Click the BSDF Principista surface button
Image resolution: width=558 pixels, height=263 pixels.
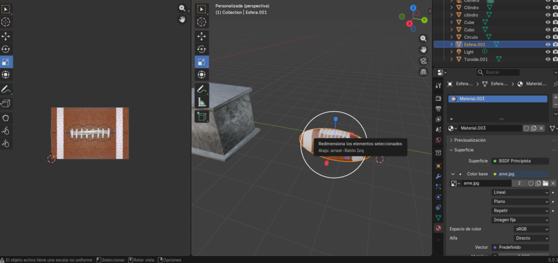coord(519,161)
